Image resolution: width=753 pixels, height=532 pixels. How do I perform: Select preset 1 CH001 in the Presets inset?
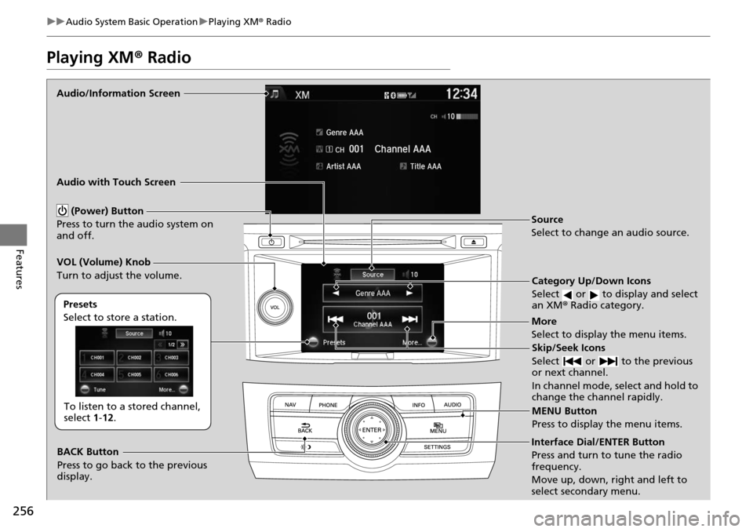pos(97,358)
